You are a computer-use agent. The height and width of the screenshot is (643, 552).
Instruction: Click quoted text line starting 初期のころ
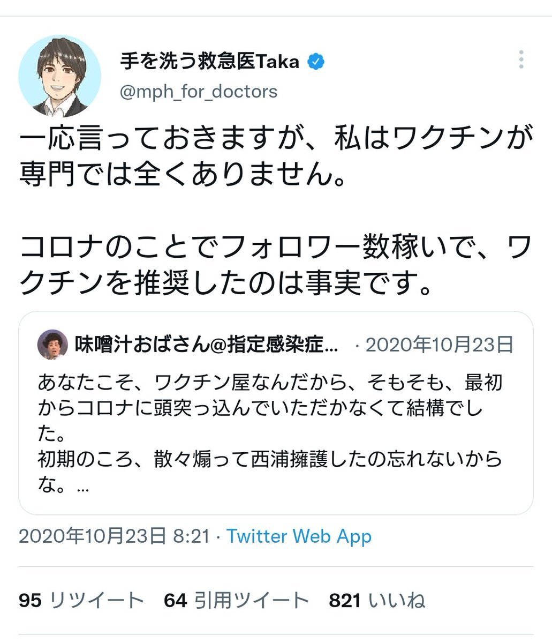click(270, 459)
